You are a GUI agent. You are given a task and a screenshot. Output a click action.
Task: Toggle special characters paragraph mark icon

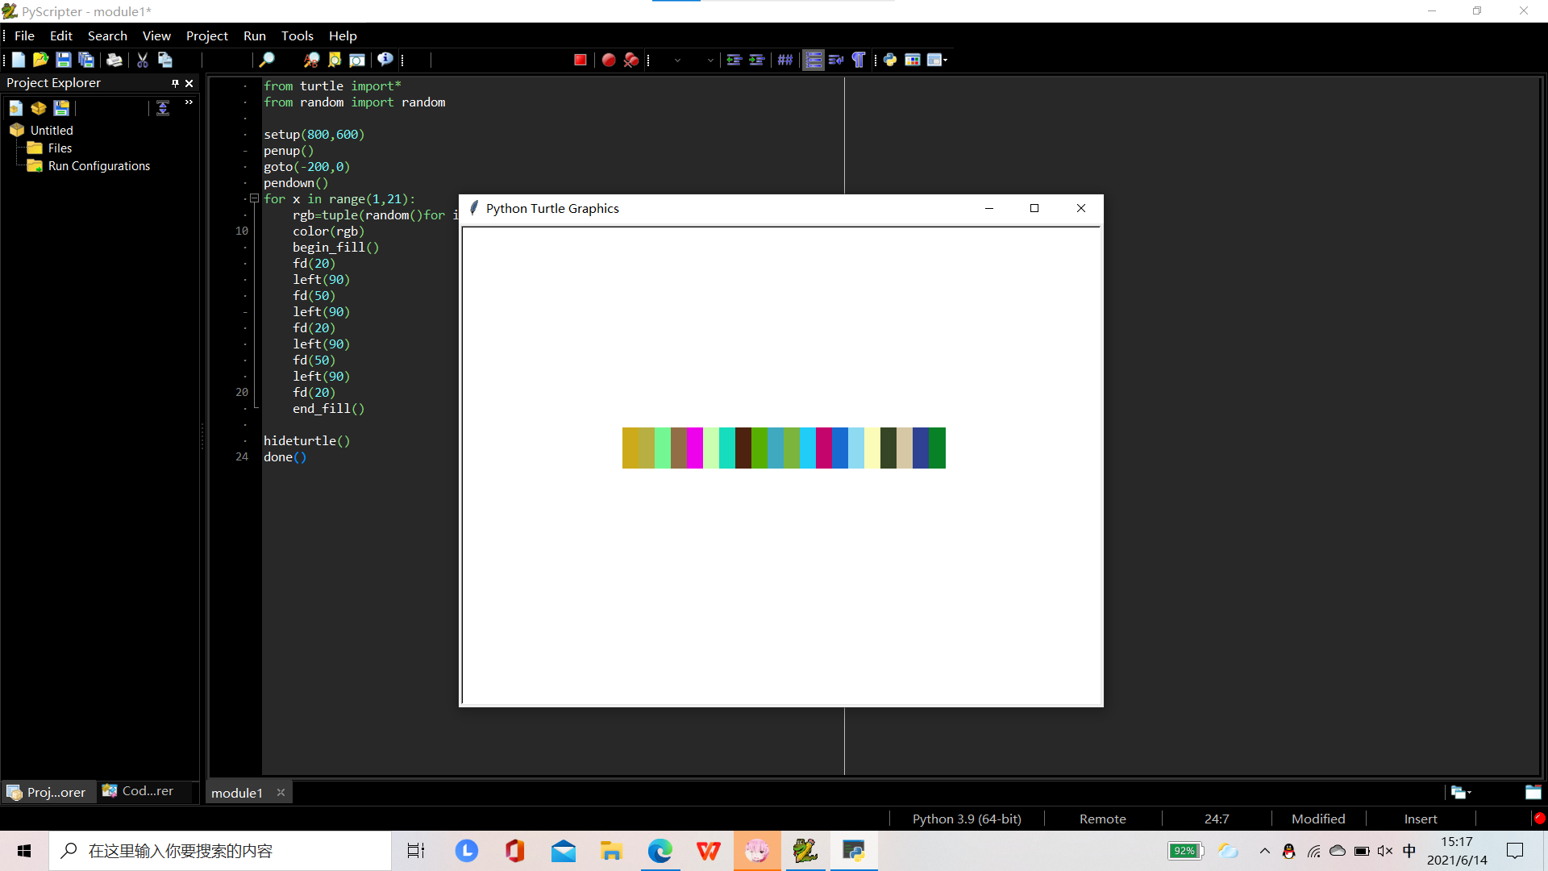pos(859,60)
